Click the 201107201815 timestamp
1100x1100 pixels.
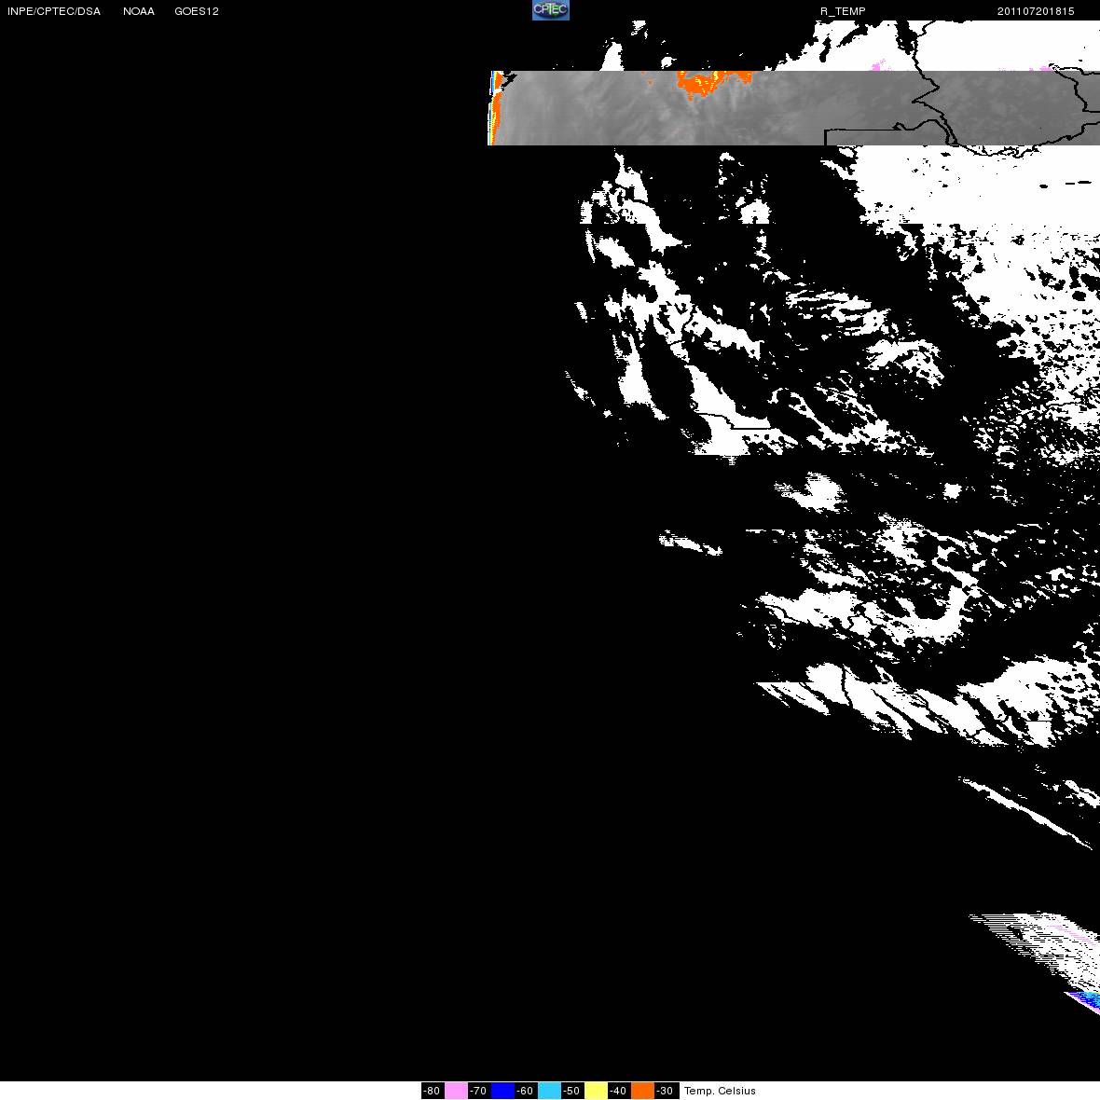[x=1036, y=11]
